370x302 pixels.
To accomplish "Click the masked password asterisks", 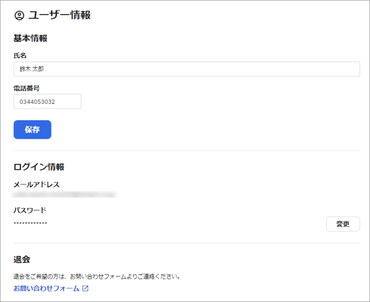I will pos(30,223).
